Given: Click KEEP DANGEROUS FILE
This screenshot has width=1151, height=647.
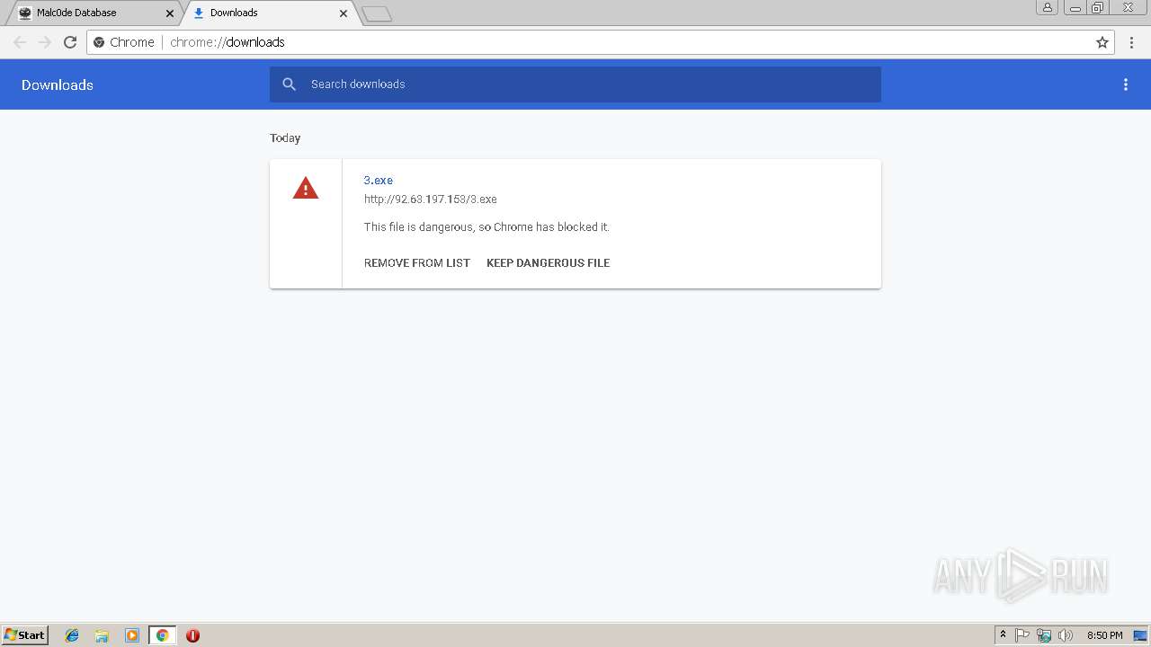Looking at the screenshot, I should click(549, 263).
